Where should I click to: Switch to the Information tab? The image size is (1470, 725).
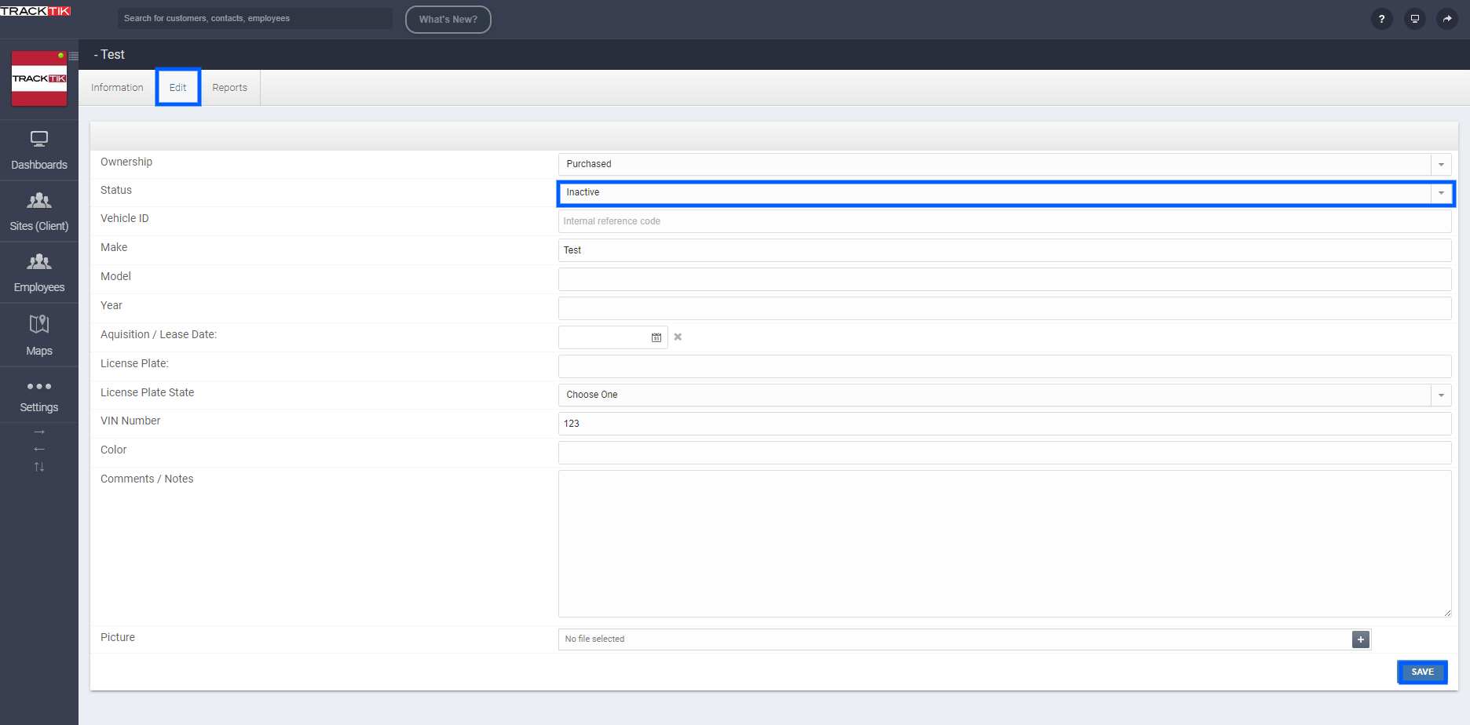click(x=117, y=88)
